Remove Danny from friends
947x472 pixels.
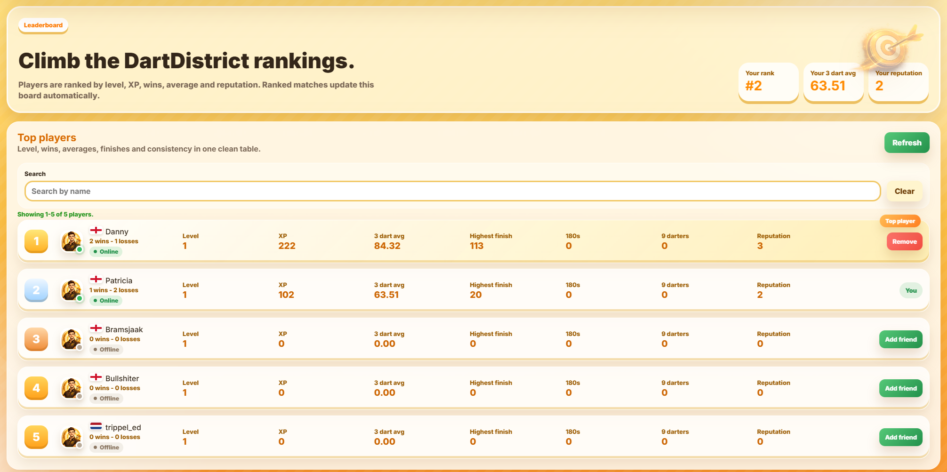click(x=904, y=241)
